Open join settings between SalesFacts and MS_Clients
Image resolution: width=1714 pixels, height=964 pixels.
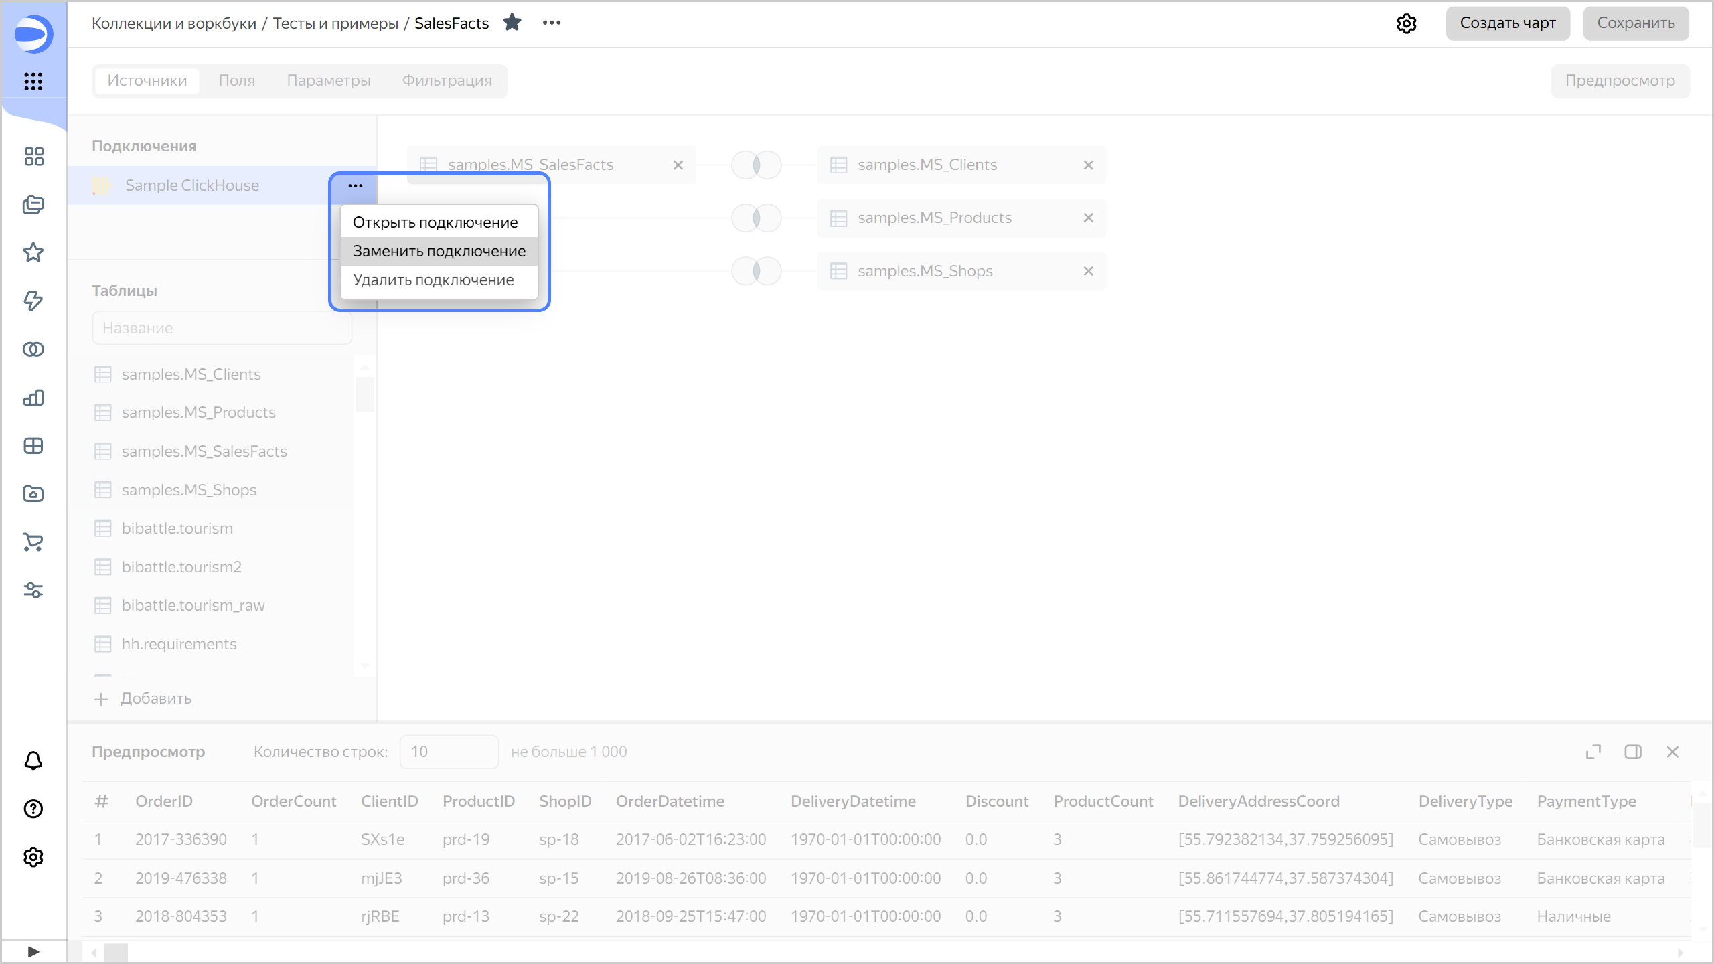coord(755,165)
